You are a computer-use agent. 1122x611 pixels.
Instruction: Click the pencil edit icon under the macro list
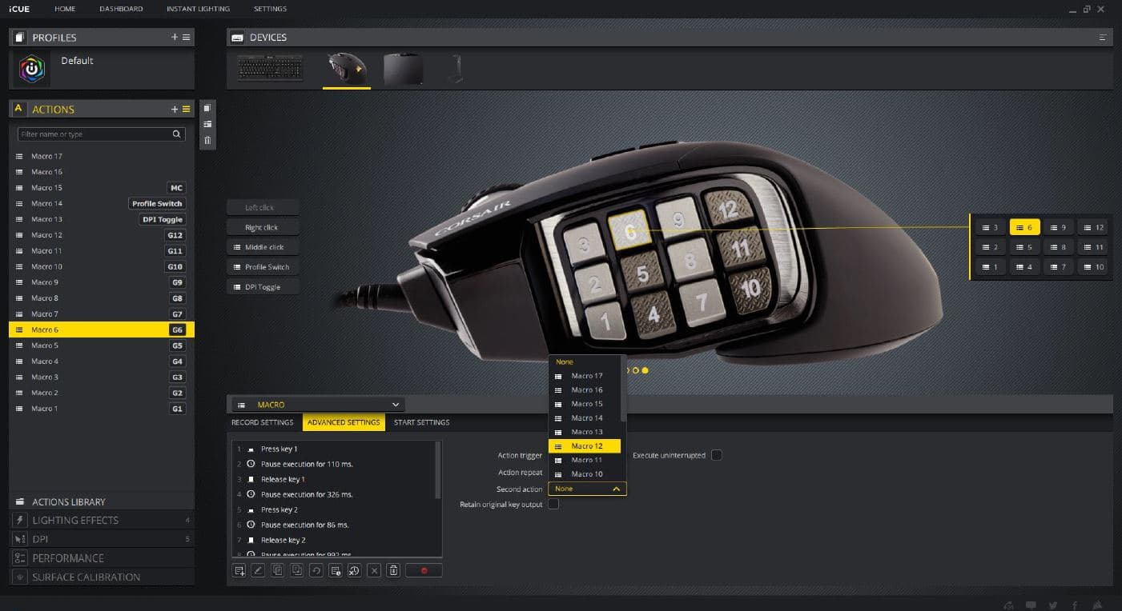[258, 570]
